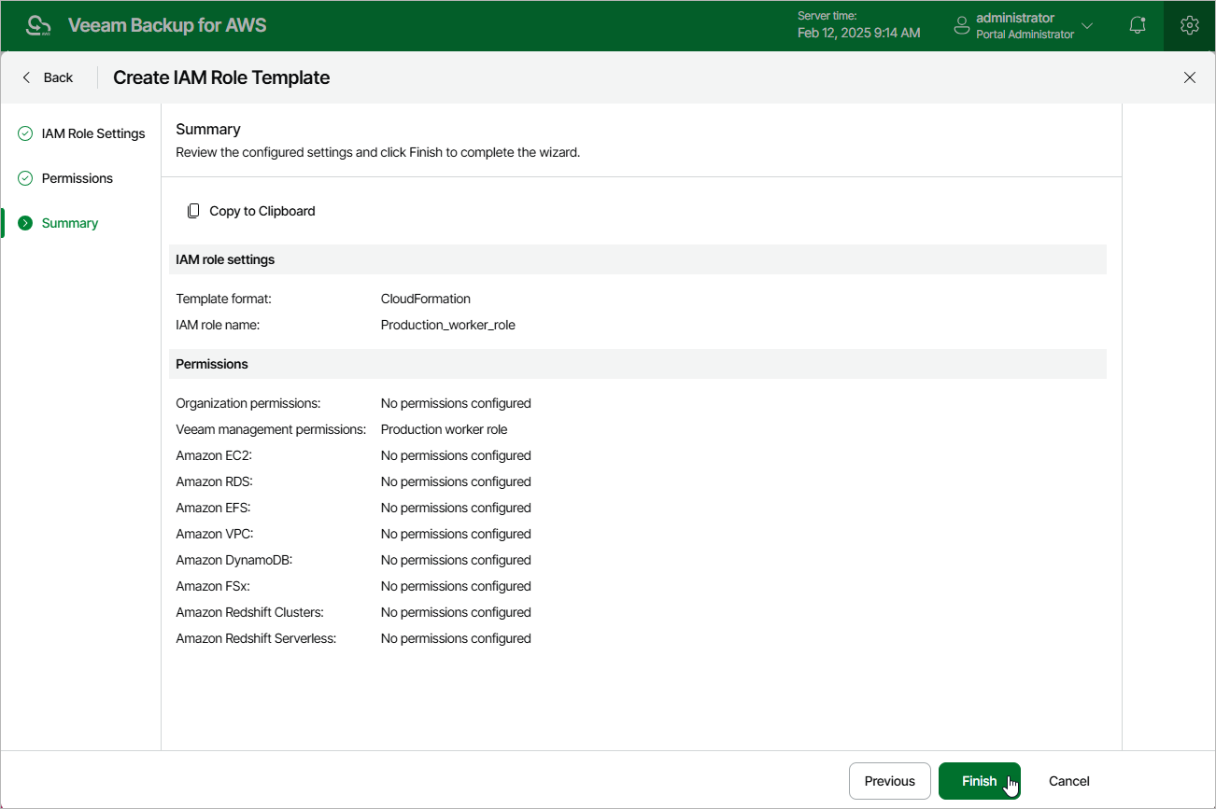Open the notifications bell

1138,25
